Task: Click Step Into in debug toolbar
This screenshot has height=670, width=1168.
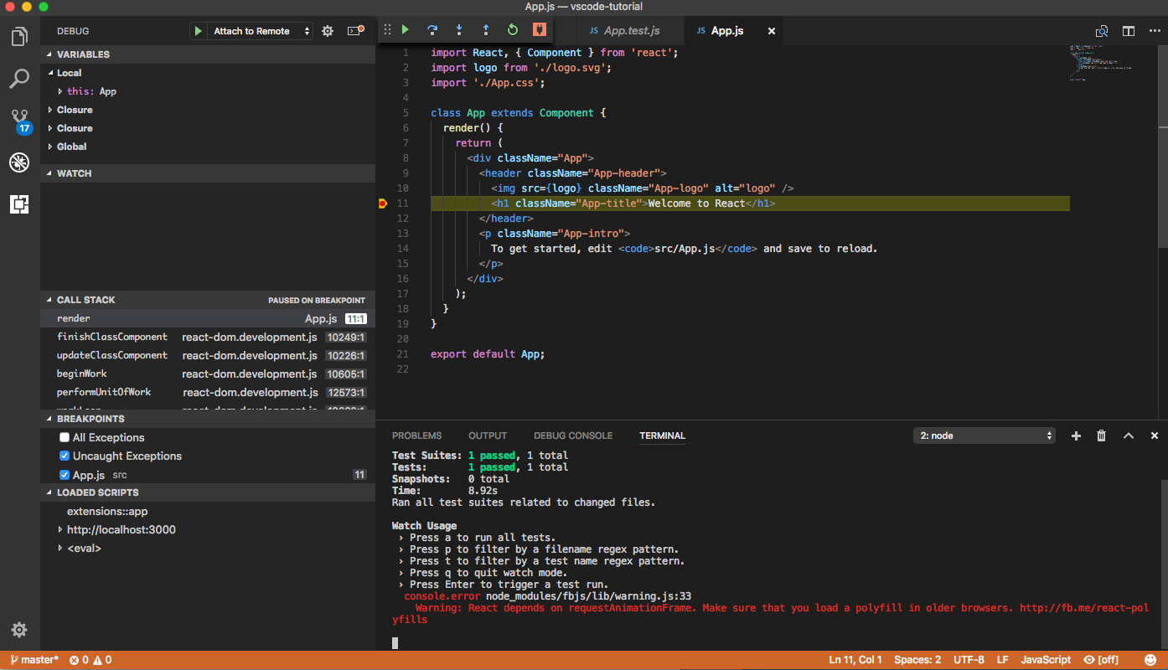Action: point(459,30)
